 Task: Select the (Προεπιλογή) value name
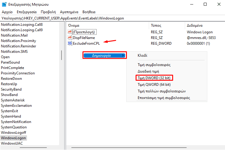[x=85, y=32]
